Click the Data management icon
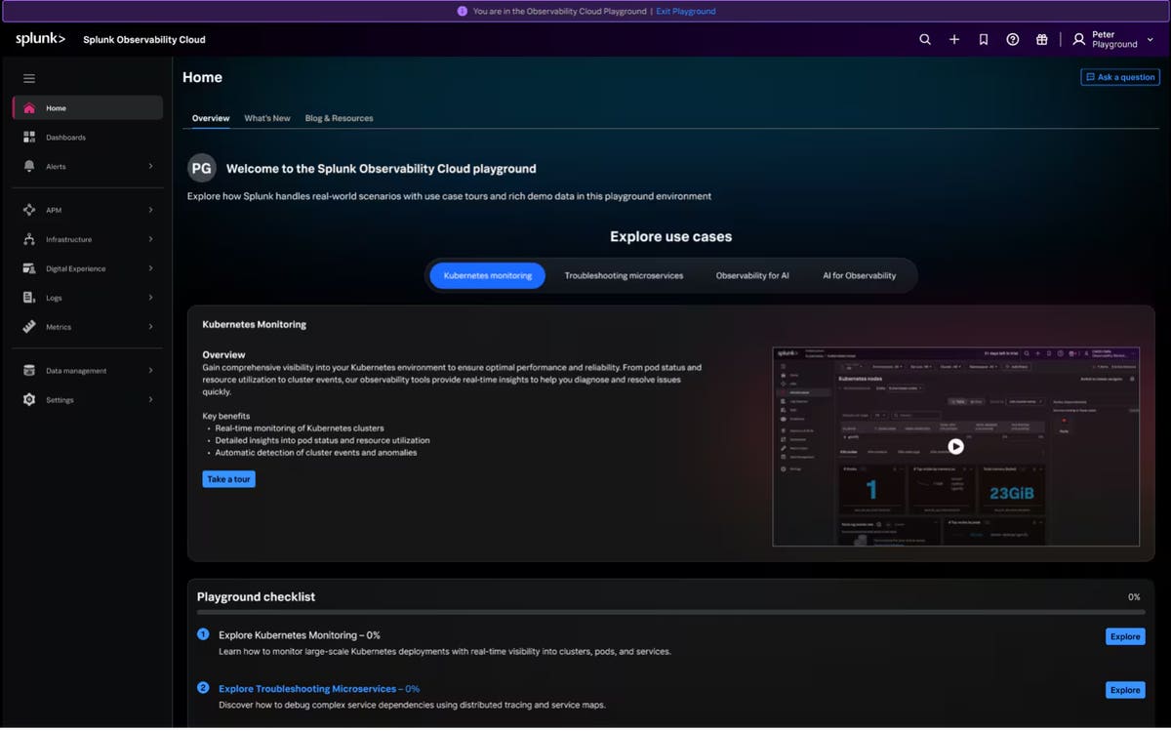Screen dimensions: 1171x731 29,371
